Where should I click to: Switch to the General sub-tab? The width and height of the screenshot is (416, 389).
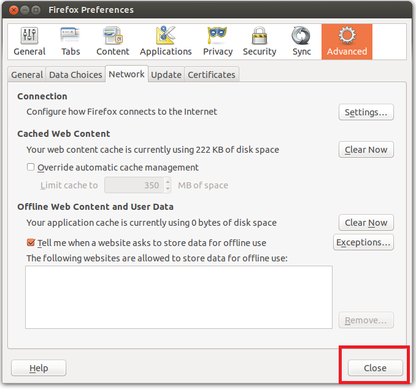pyautogui.click(x=27, y=75)
